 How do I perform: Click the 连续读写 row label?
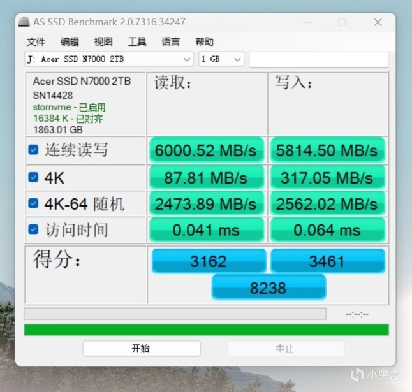(x=77, y=150)
